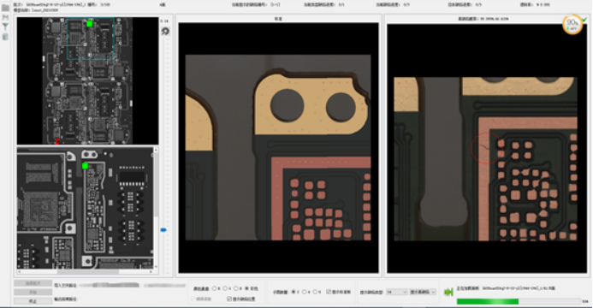593x308 pixels.
Task: Click the green defect marker on board overview
Action: pyautogui.click(x=89, y=24)
